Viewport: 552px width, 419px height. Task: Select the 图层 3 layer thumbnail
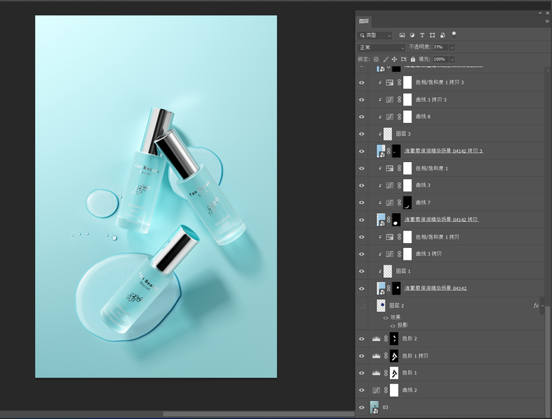(387, 134)
